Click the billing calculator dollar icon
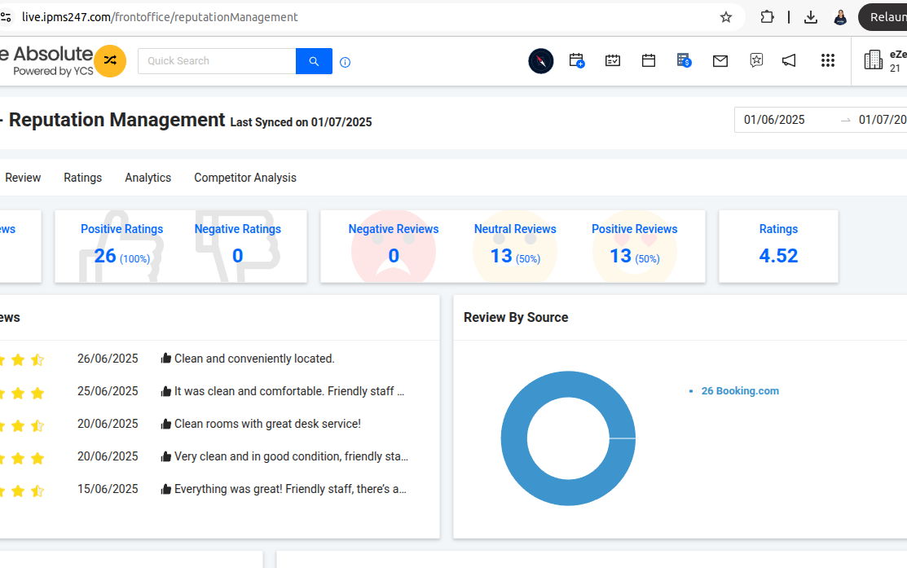The width and height of the screenshot is (907, 568). [x=684, y=60]
